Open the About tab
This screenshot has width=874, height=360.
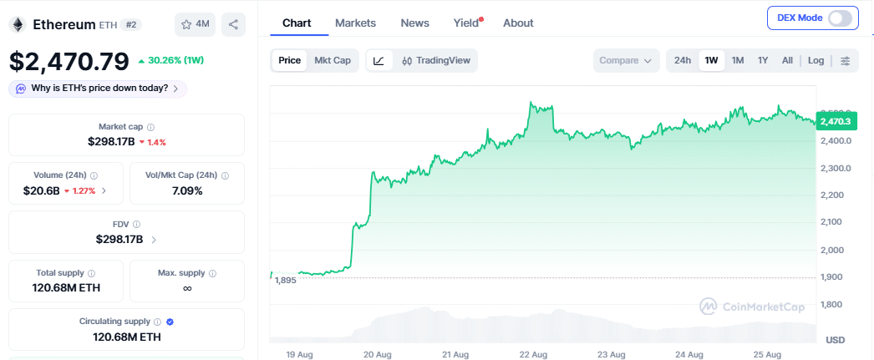pos(518,23)
